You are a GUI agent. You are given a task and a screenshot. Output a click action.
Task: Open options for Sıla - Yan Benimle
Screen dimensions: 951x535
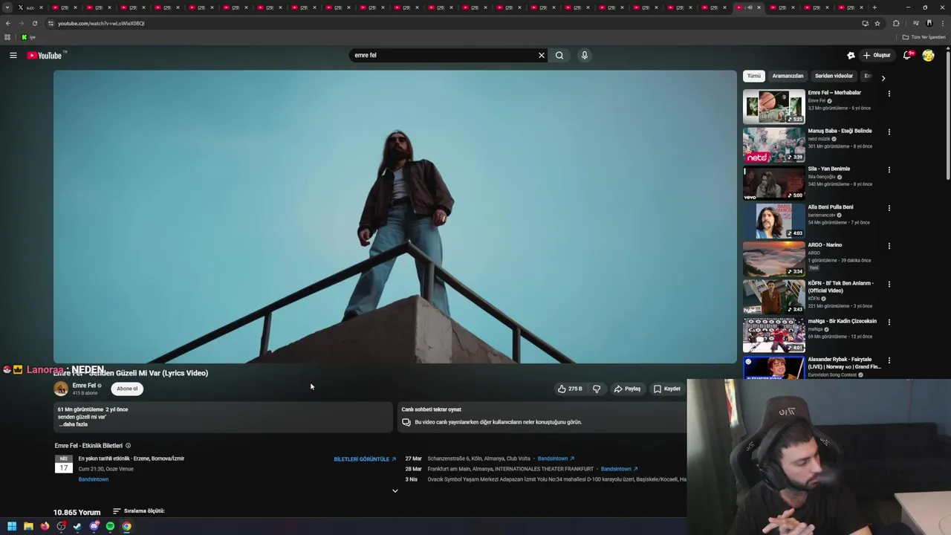[x=889, y=169]
